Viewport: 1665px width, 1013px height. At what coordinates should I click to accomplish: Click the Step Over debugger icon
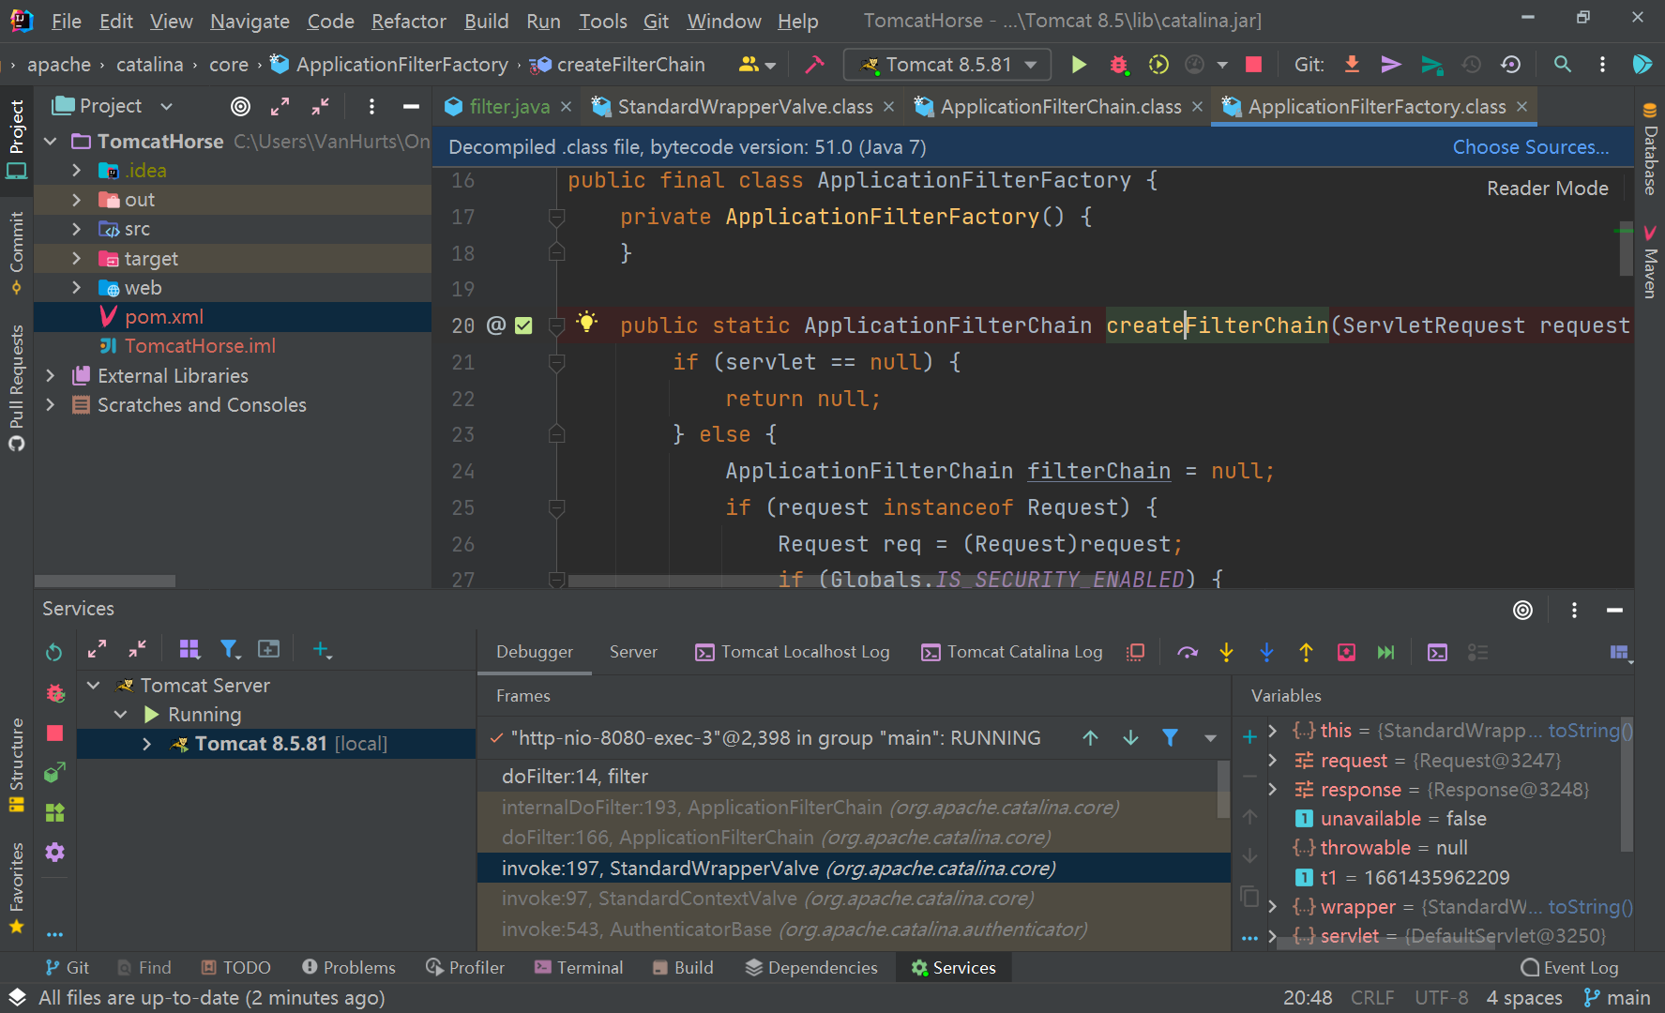point(1188,653)
